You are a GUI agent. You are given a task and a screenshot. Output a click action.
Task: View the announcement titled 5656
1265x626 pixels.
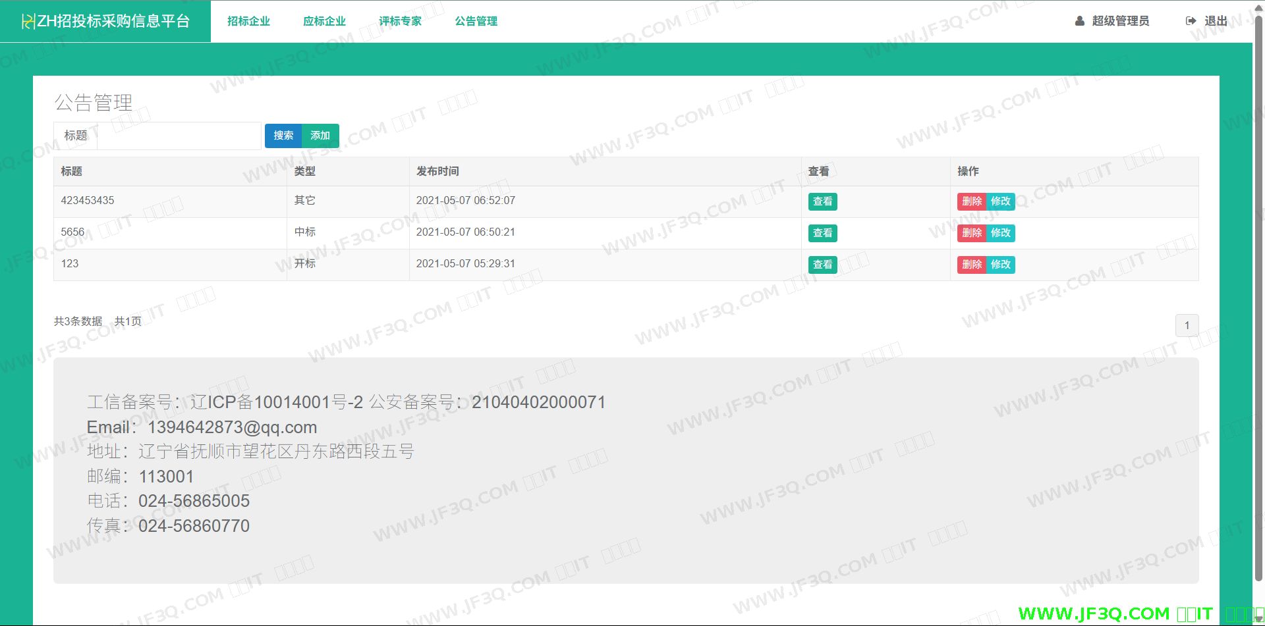coord(822,233)
